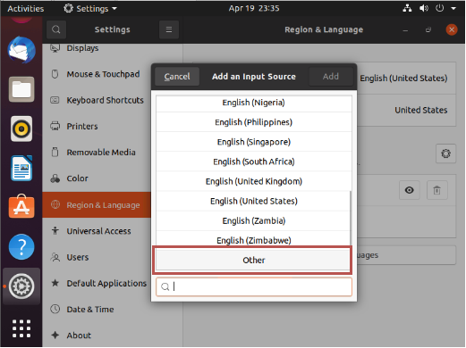
Task: Click Activities in the top bar
Action: (26, 9)
